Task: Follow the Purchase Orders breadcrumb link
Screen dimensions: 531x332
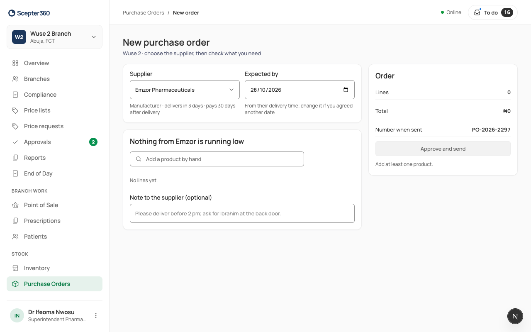Action: [x=144, y=12]
